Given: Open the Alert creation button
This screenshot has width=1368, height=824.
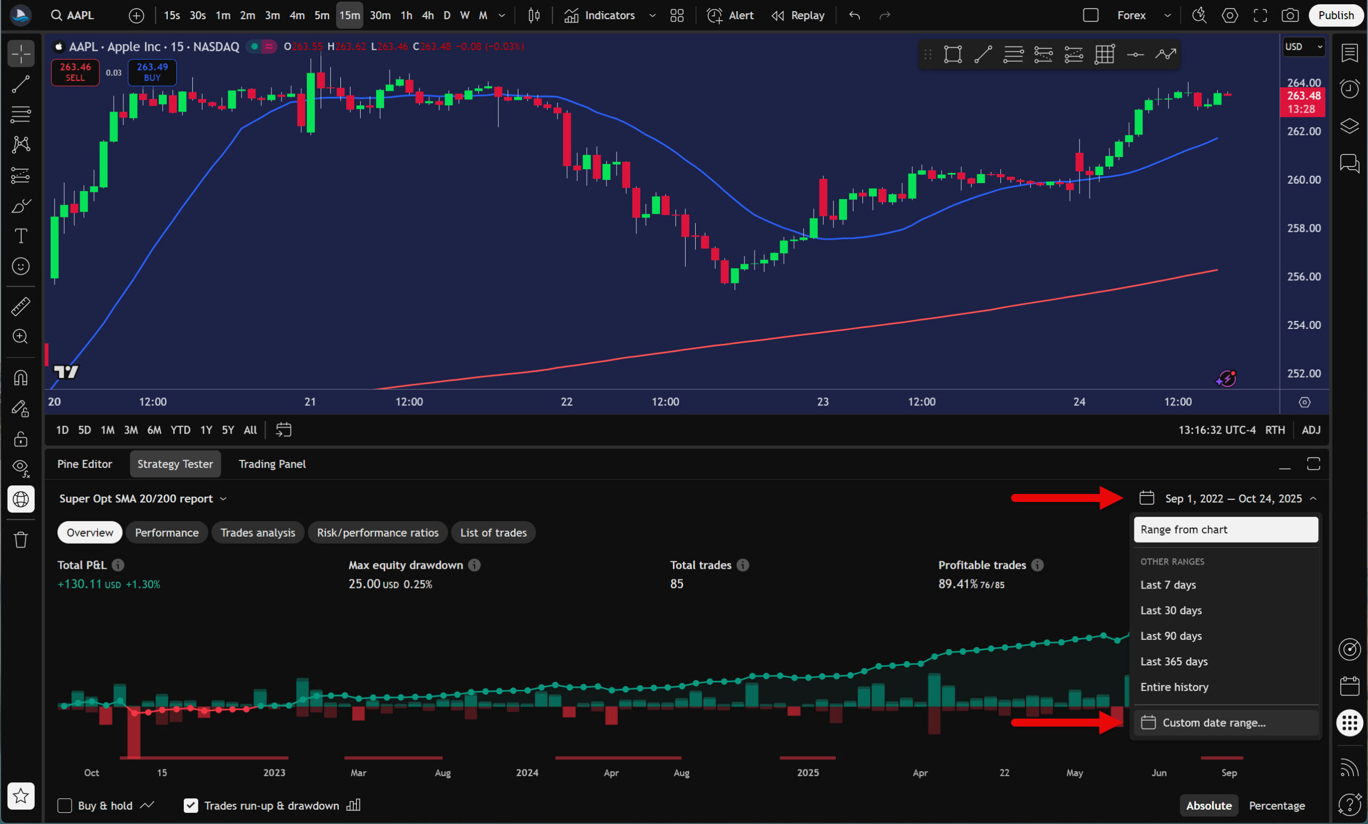Looking at the screenshot, I should click(x=730, y=15).
